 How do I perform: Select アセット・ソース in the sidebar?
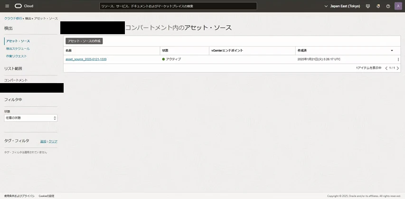[18, 41]
